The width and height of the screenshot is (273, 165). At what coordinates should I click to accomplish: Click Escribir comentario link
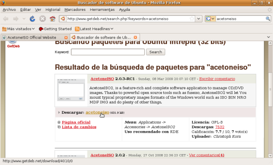coord(217,79)
